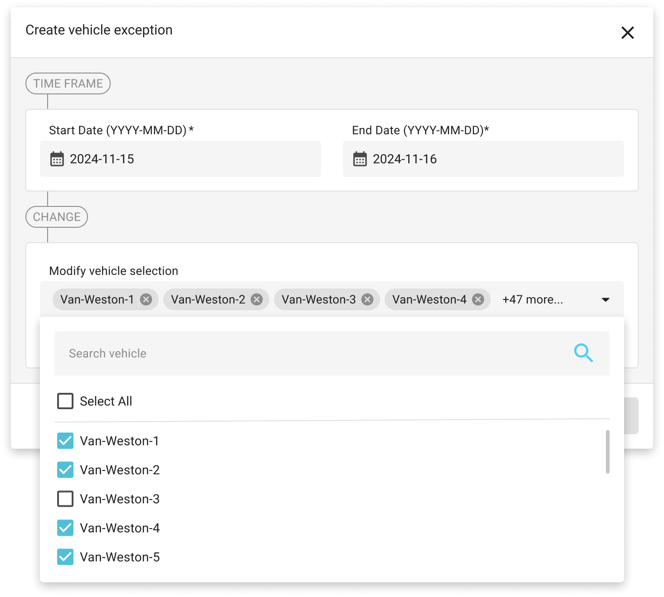
Task: Uncheck Van-Weston-5 in the list
Action: tap(65, 557)
